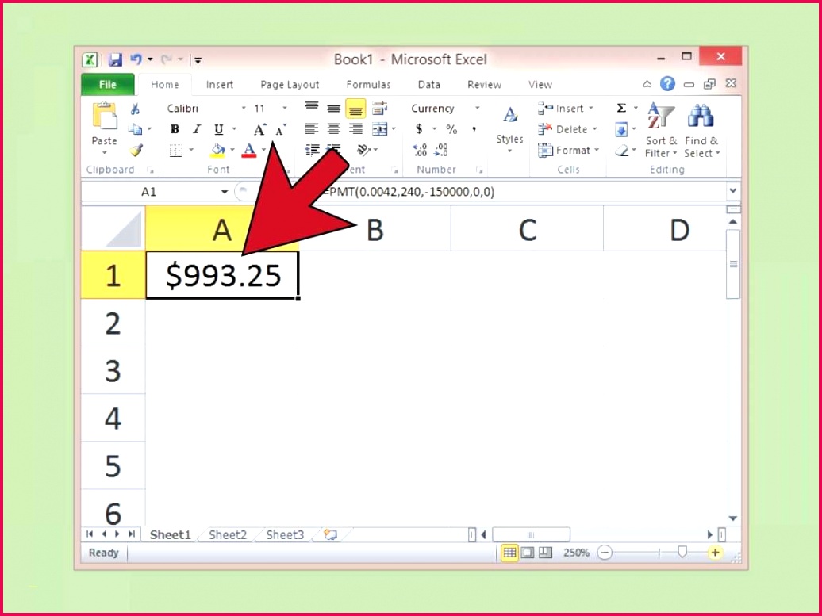The height and width of the screenshot is (616, 822).
Task: Apply bold formatting to cell A1
Action: pyautogui.click(x=173, y=129)
